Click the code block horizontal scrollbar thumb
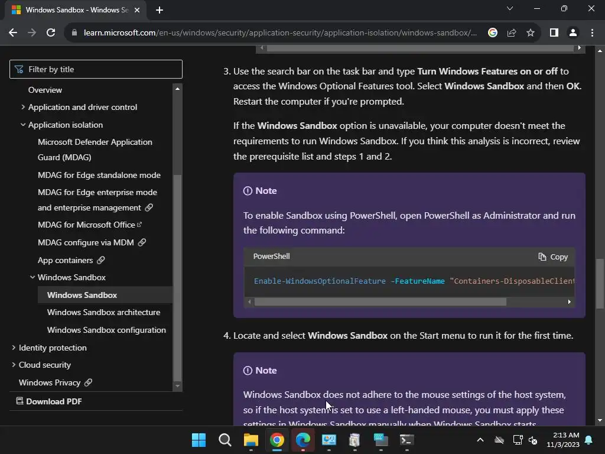 click(x=380, y=302)
